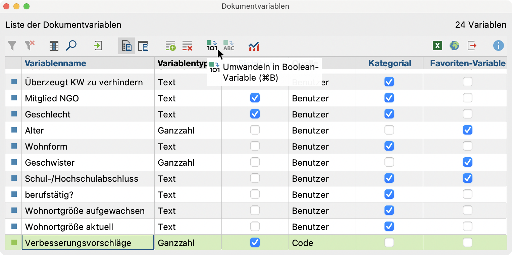Click the convert to Boolean variable icon
Viewport: 512px width, 255px height.
pyautogui.click(x=212, y=46)
